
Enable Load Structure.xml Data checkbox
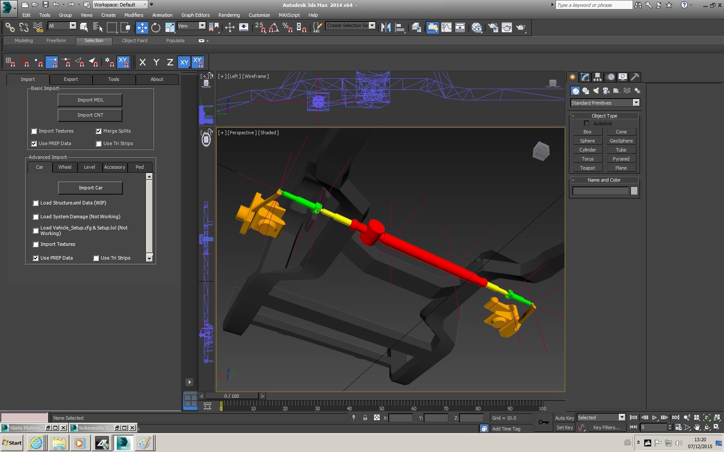36,203
